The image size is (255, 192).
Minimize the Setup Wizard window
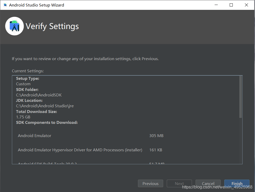[216, 5]
